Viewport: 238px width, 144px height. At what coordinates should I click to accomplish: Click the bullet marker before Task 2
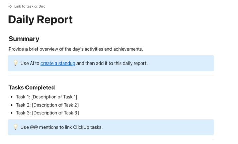point(12,105)
